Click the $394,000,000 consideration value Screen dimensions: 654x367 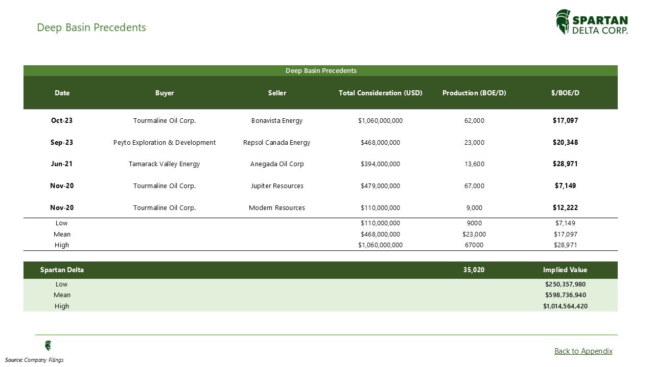[380, 164]
